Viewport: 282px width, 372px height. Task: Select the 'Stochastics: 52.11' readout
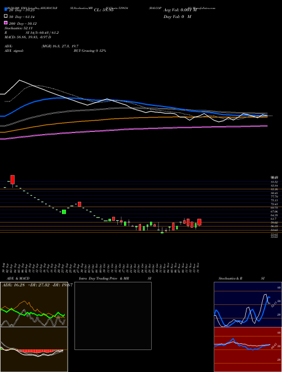point(18,28)
